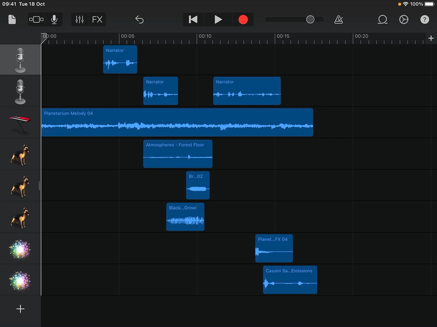Select the dog track beside Atmospheres - Forest Floor
Viewport: 437px width, 327px height.
point(20,154)
